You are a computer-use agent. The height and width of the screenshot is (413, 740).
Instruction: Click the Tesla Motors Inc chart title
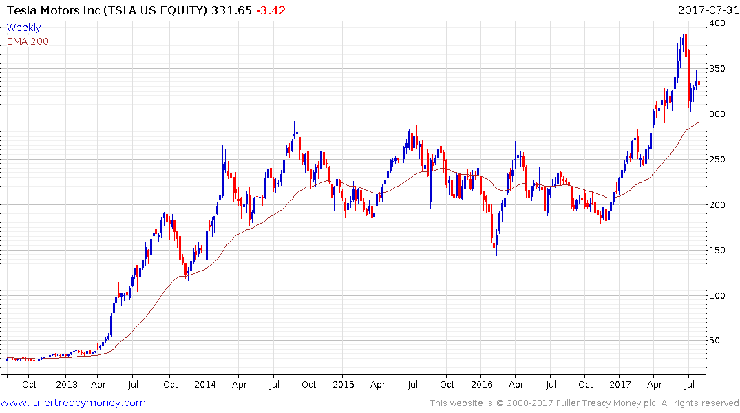pos(107,10)
